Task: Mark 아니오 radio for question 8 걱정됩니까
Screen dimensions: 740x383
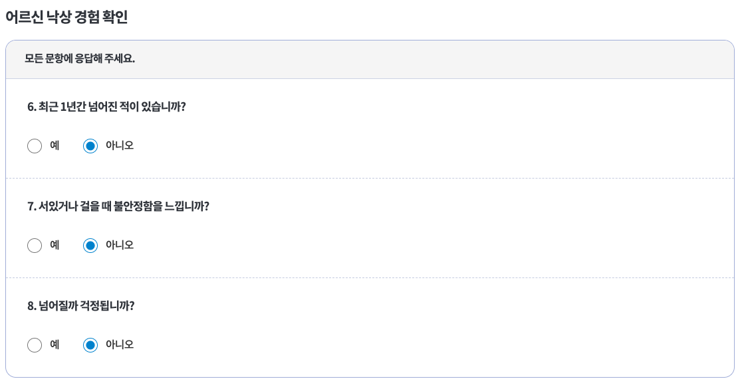Action: pos(90,345)
